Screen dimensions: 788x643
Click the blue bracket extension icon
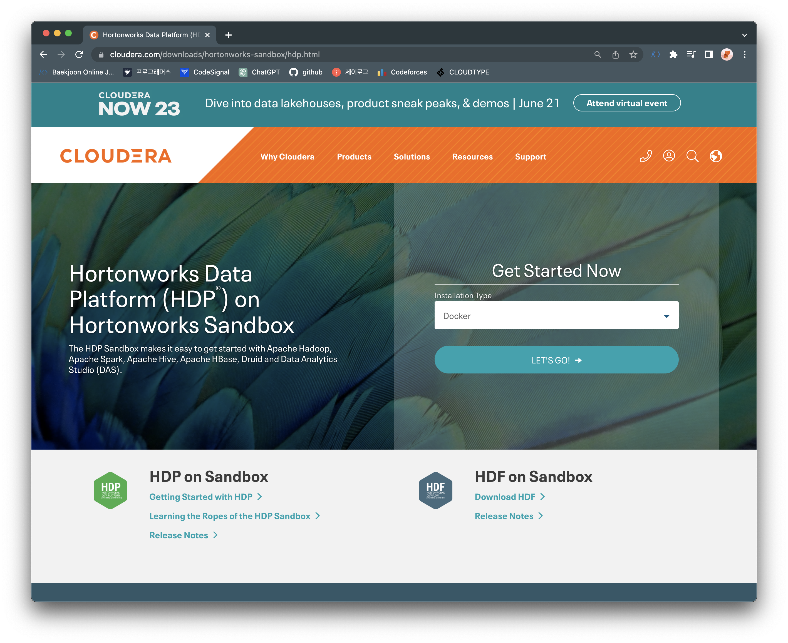[x=656, y=54]
